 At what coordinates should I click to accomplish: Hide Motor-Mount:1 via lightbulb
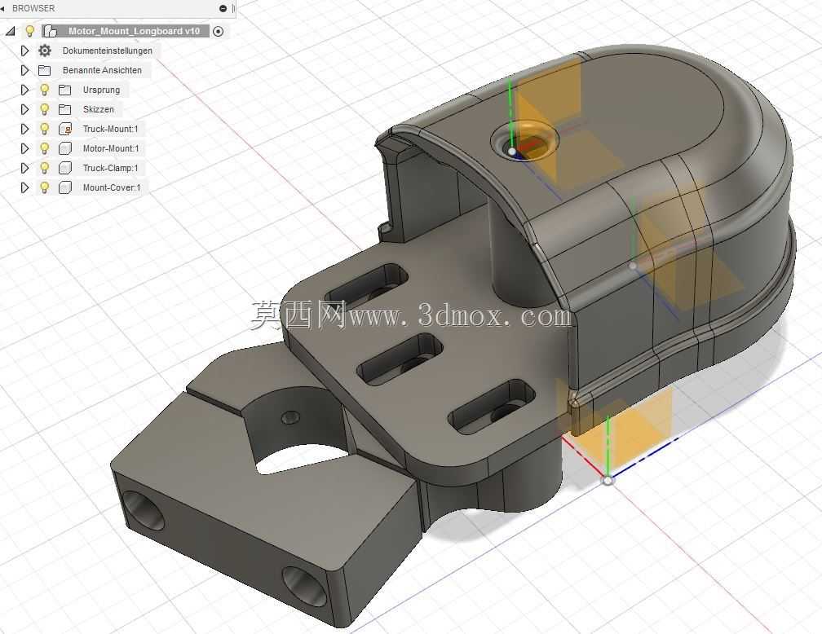click(45, 148)
